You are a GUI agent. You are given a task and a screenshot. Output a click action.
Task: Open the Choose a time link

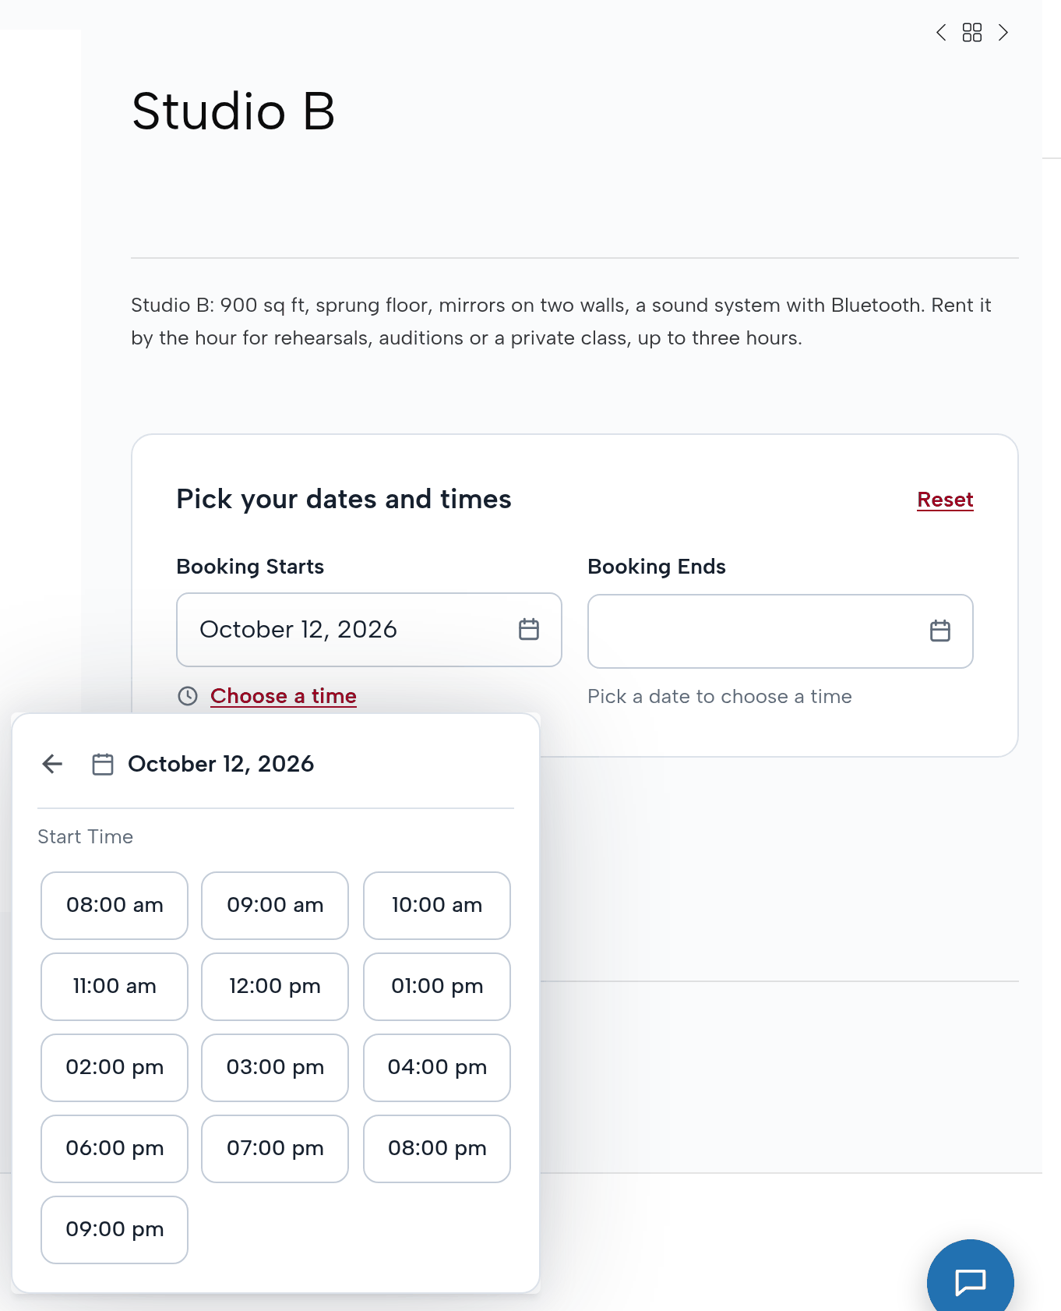(x=284, y=696)
